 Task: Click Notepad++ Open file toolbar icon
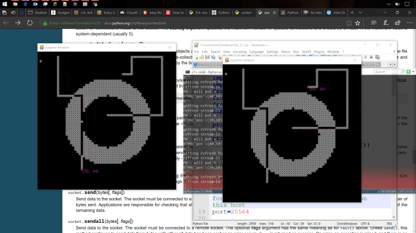coord(201,57)
